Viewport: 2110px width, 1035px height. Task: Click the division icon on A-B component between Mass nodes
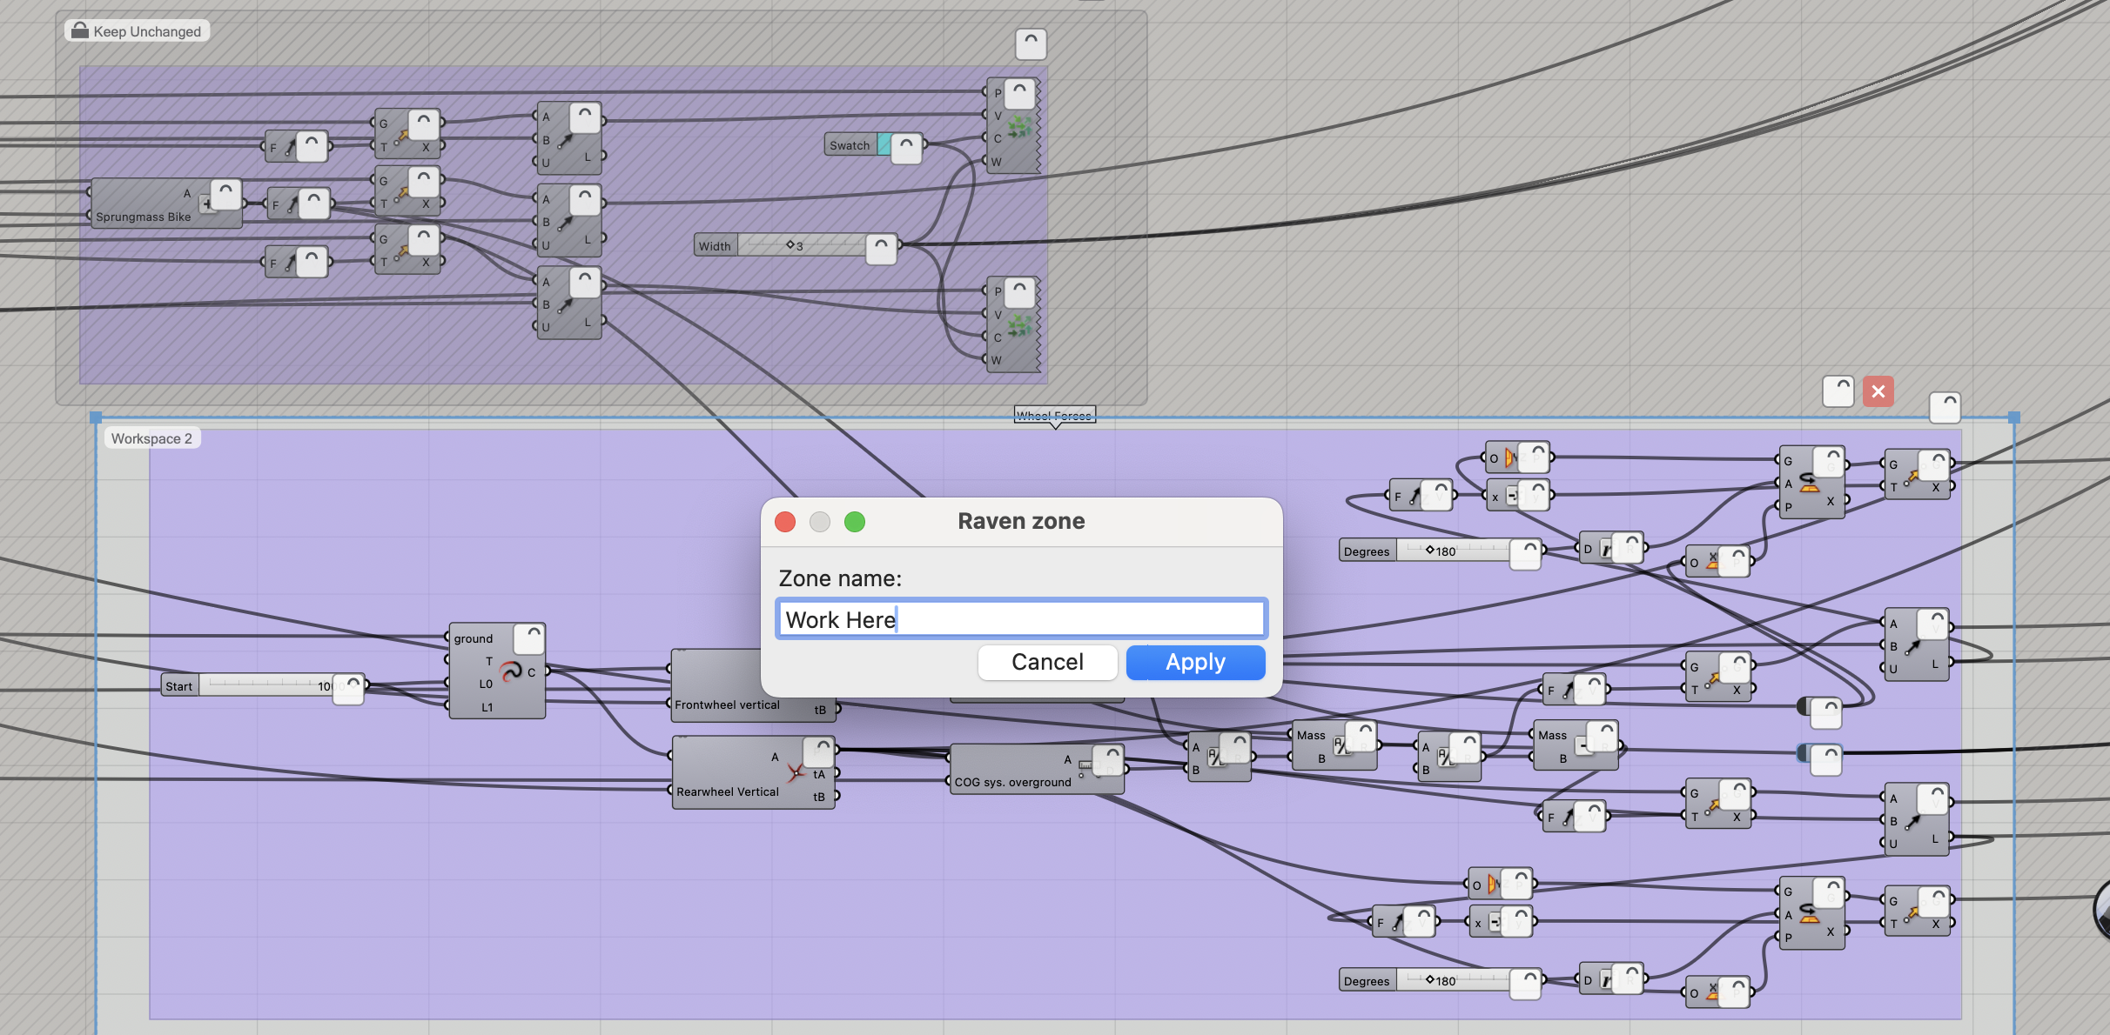tap(1445, 758)
